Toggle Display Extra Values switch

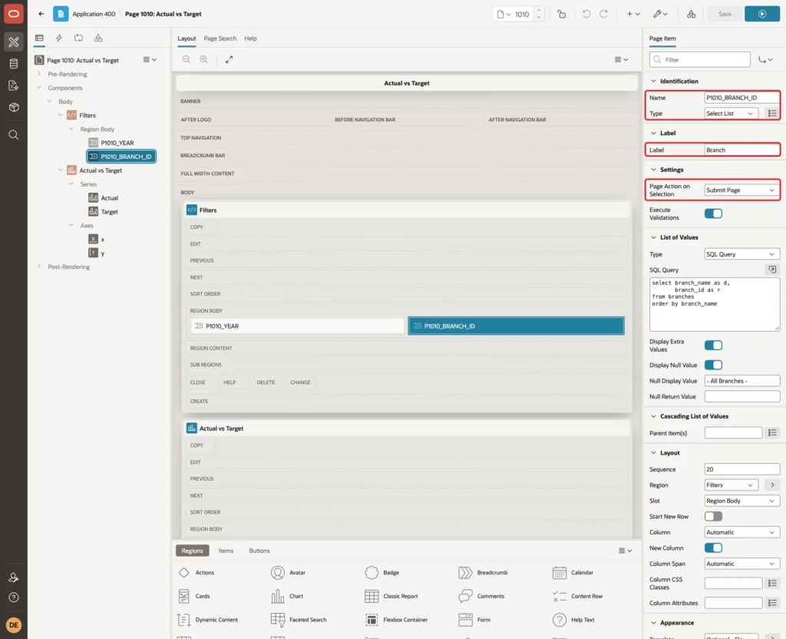point(713,345)
